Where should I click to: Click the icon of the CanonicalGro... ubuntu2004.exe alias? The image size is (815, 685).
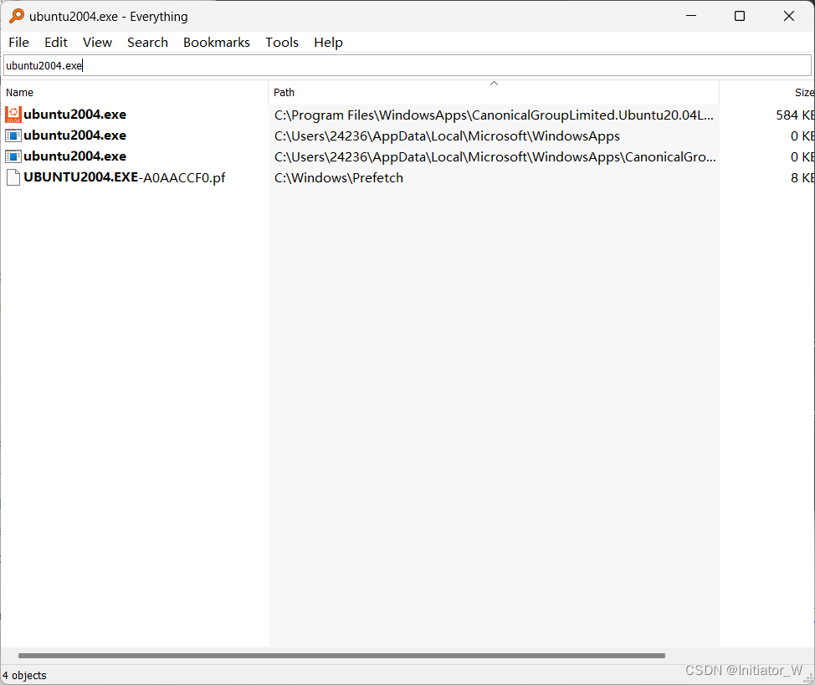13,156
